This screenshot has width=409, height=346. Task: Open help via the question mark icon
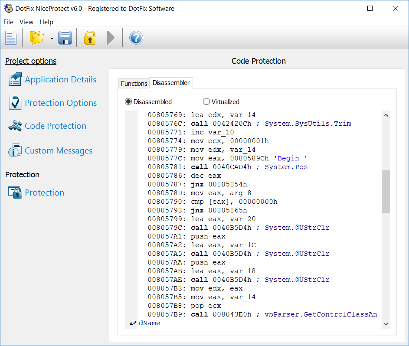click(136, 38)
